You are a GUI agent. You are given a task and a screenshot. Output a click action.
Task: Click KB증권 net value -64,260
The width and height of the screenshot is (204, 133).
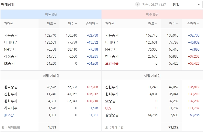[x=92, y=64]
